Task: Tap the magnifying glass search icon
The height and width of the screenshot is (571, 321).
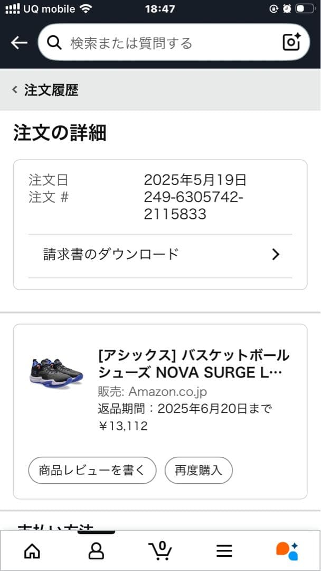Action: click(x=54, y=42)
